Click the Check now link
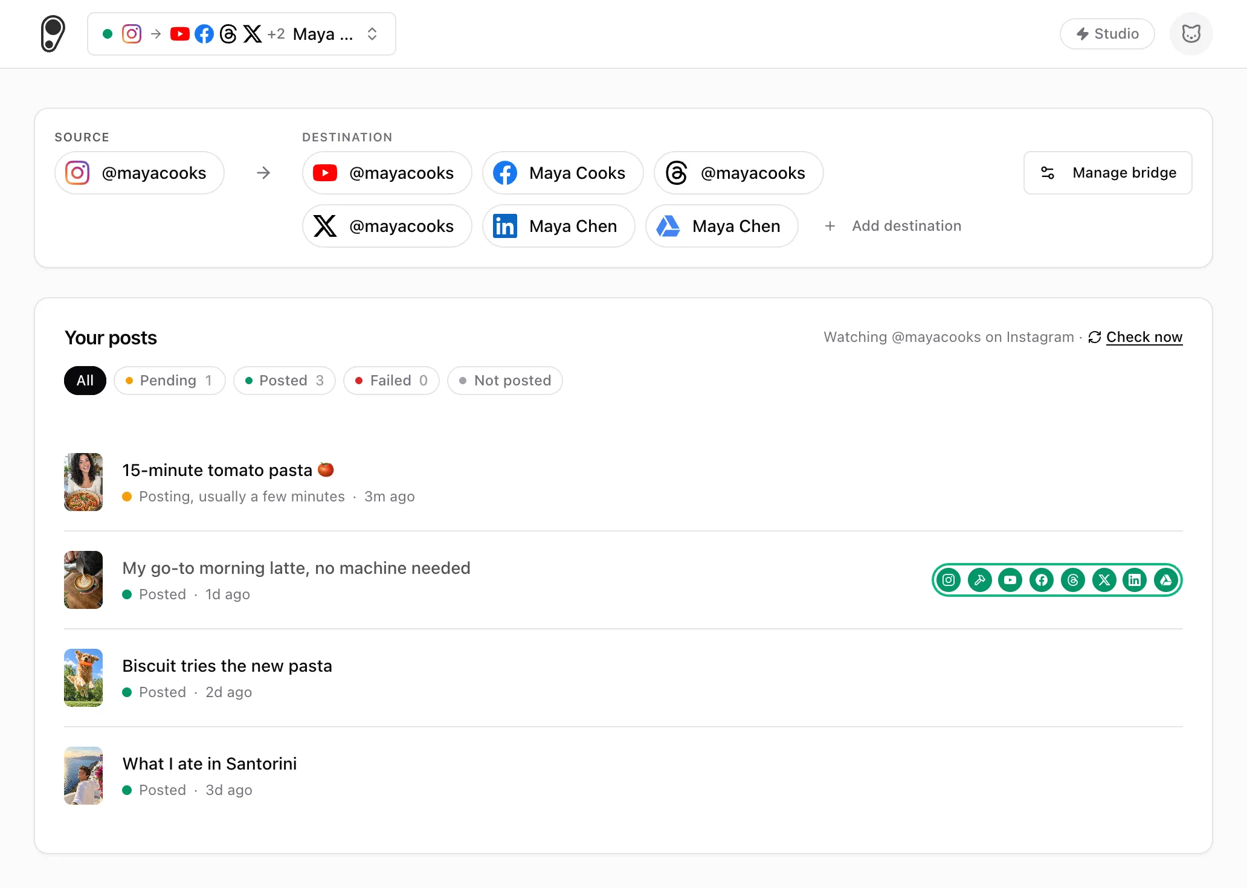 click(1144, 337)
